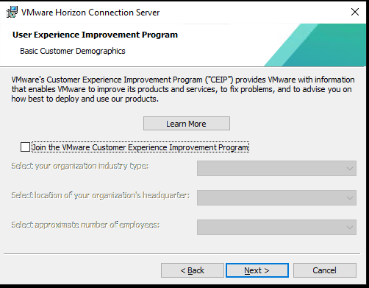Open the approximate number of employees dropdown
Screen dimensions: 369x288
coord(276,227)
